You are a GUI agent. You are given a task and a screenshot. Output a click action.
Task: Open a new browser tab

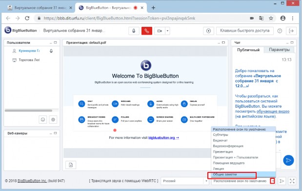(x=153, y=8)
